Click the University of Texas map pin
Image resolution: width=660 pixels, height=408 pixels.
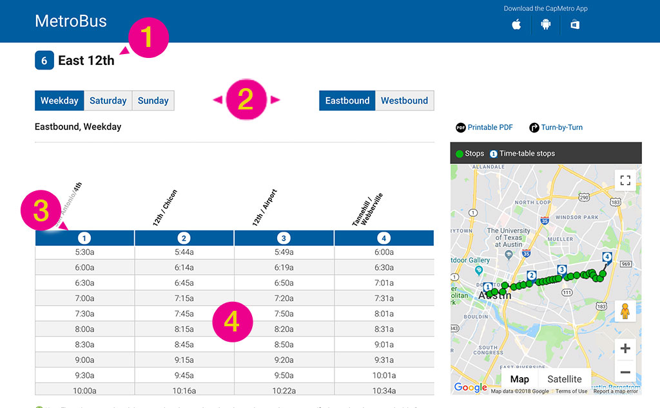click(x=509, y=254)
